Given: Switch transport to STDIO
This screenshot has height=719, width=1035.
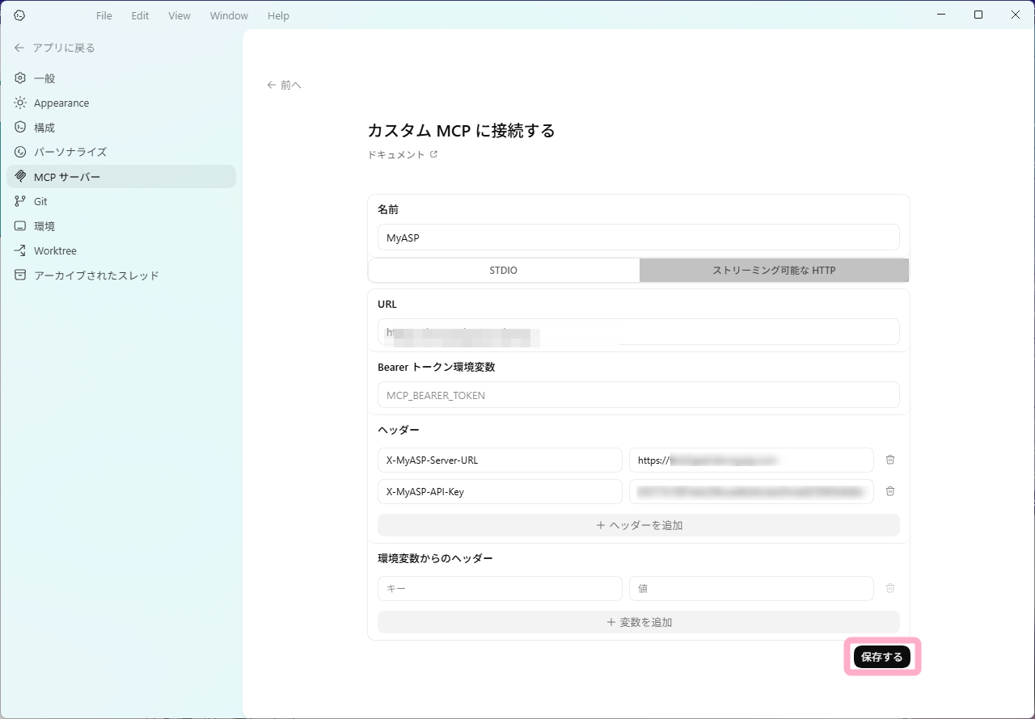Looking at the screenshot, I should tap(503, 271).
